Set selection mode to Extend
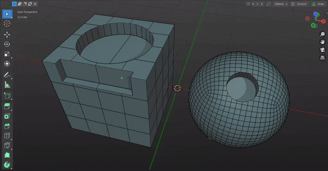Screen dimensions: 328x171 pos(19,4)
